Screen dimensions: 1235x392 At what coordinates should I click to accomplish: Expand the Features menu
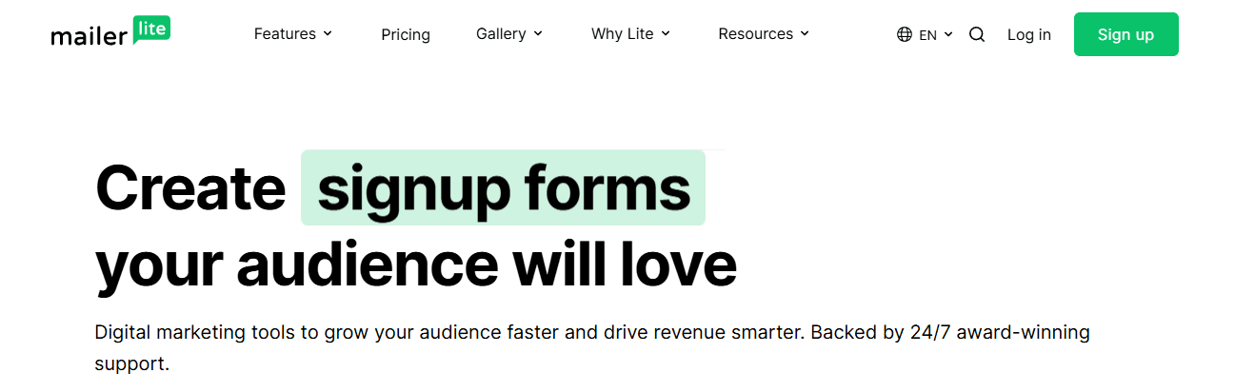click(293, 34)
